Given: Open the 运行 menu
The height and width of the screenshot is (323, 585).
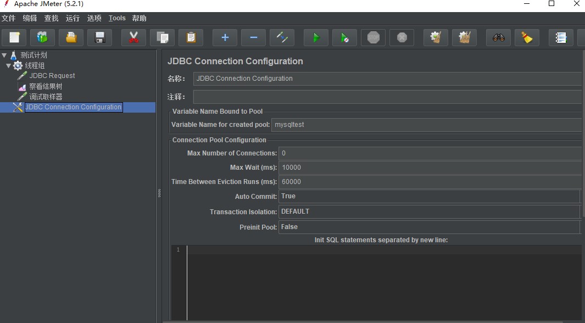Looking at the screenshot, I should click(x=73, y=18).
